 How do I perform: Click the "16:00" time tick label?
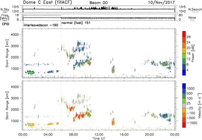click(124, 135)
